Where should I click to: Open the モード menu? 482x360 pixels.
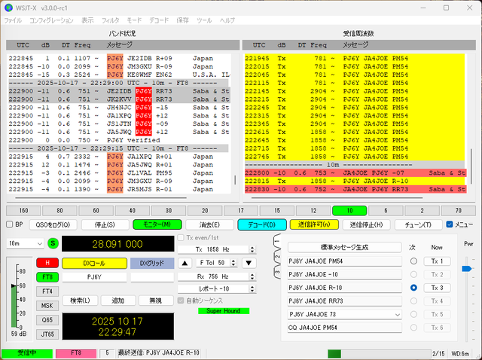134,20
